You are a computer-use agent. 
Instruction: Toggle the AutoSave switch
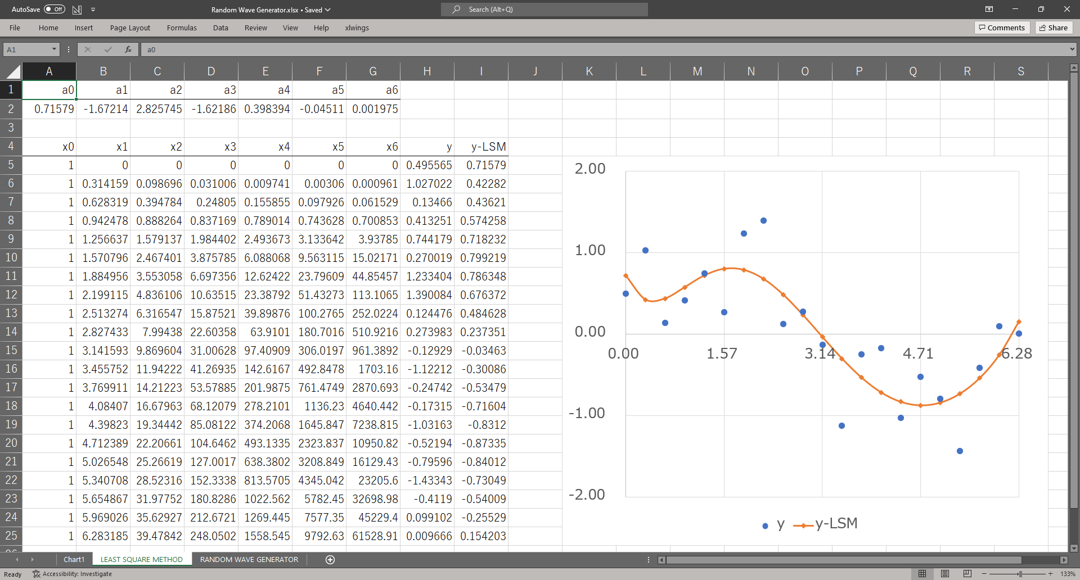(55, 9)
